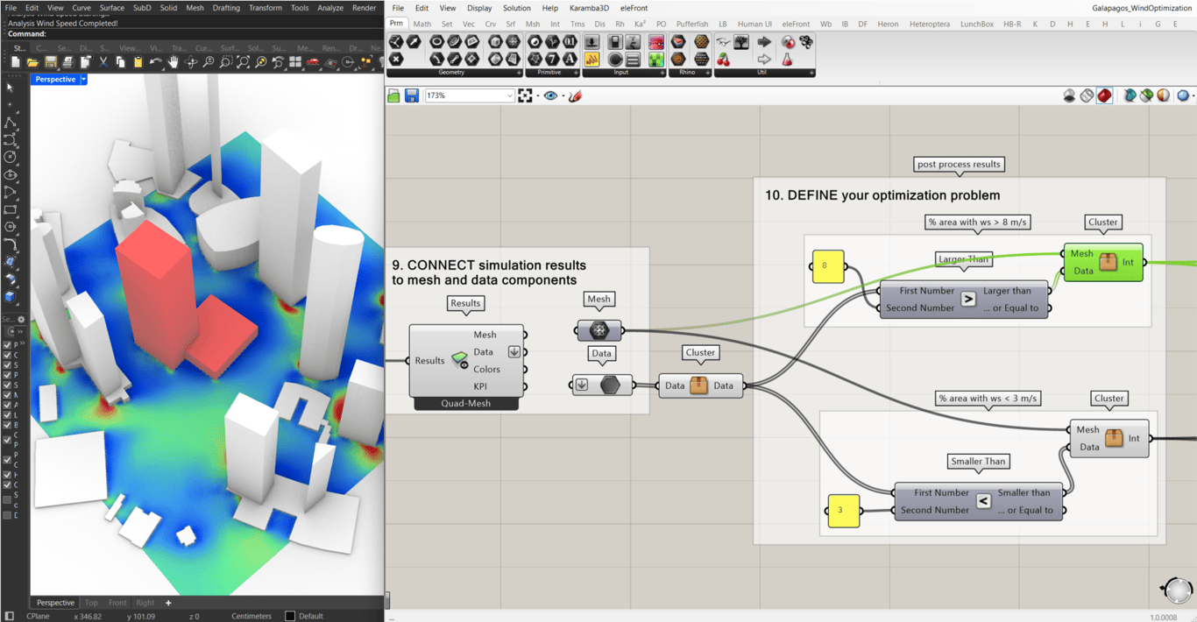
Task: Select the Pan hand tool in Rhino
Action: [x=174, y=62]
